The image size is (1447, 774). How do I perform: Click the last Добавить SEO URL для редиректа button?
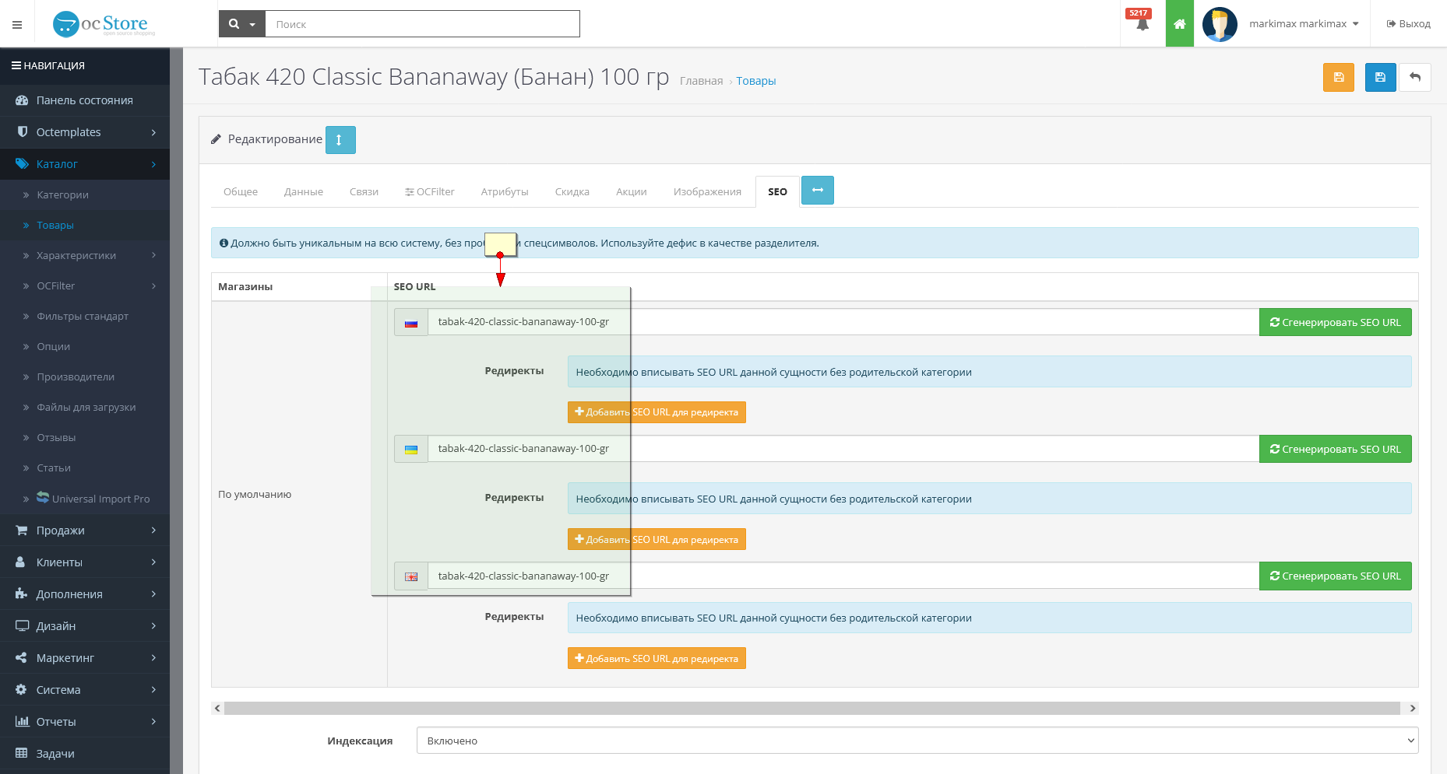(x=657, y=659)
